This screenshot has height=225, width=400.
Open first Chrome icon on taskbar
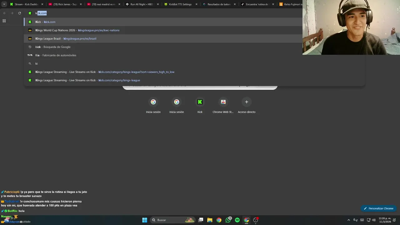pyautogui.click(x=219, y=220)
